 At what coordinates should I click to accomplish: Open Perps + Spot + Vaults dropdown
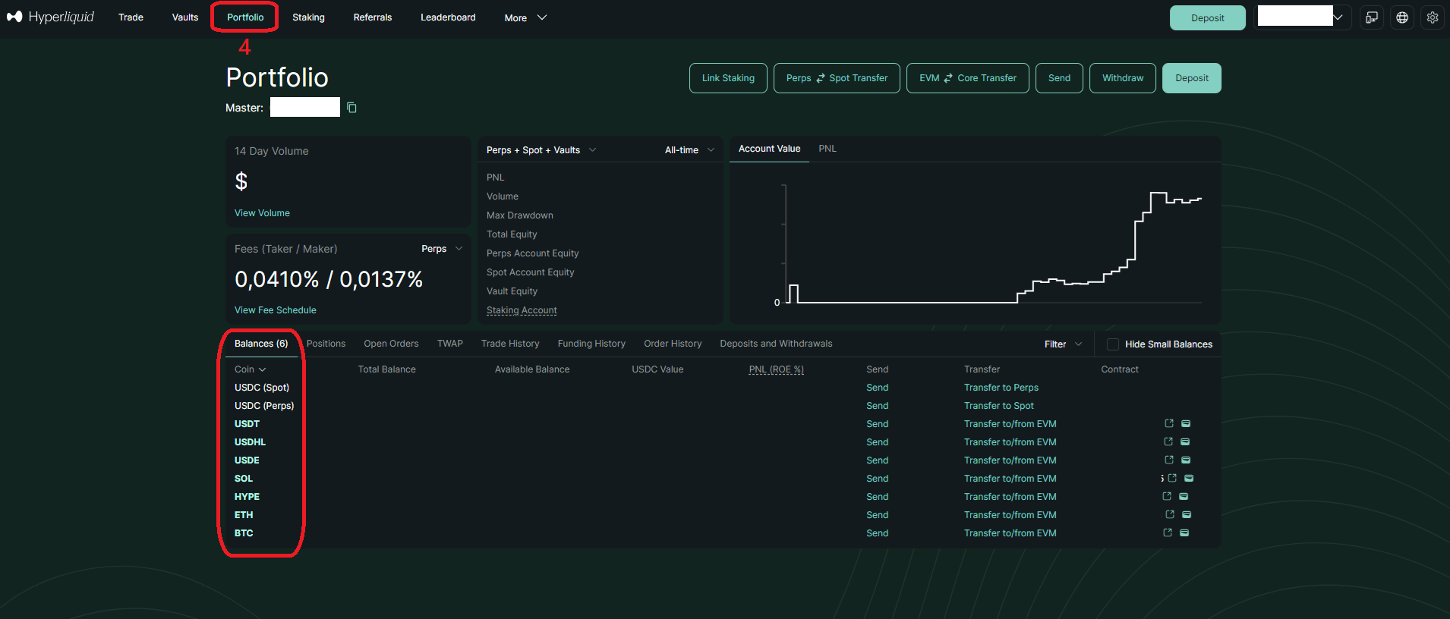click(541, 150)
